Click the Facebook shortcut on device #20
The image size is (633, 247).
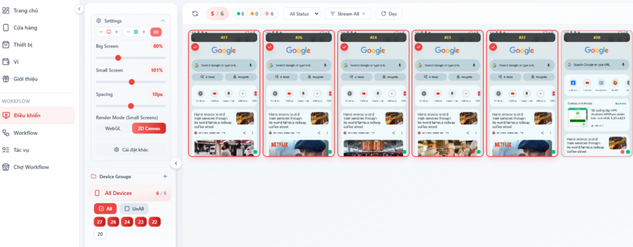pyautogui.click(x=573, y=83)
